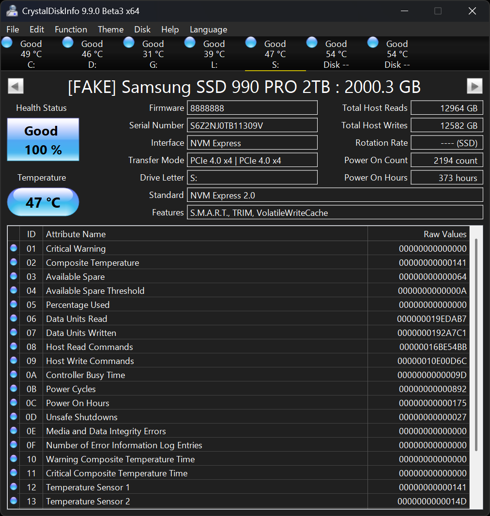Click raw value 000000019EDAB7
The image size is (490, 516).
click(x=432, y=319)
